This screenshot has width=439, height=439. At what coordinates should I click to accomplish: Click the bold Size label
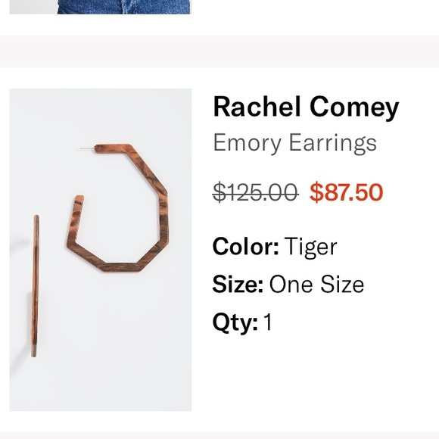pyautogui.click(x=238, y=284)
